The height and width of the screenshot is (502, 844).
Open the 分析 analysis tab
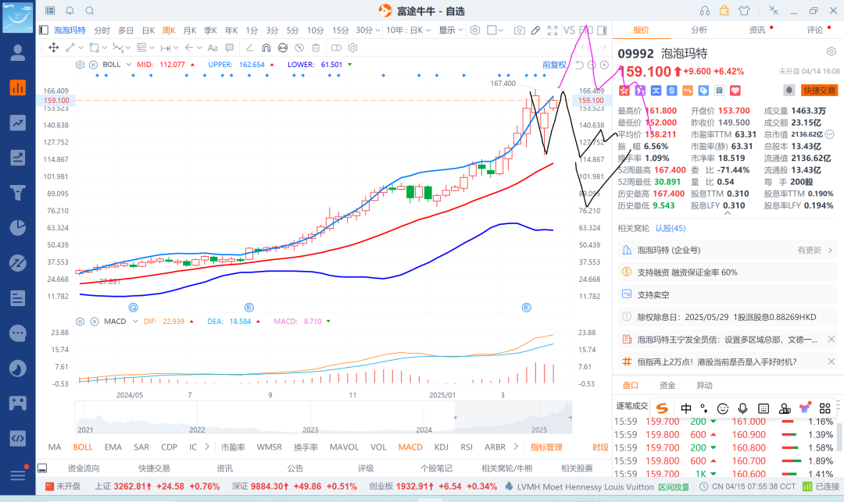[699, 30]
